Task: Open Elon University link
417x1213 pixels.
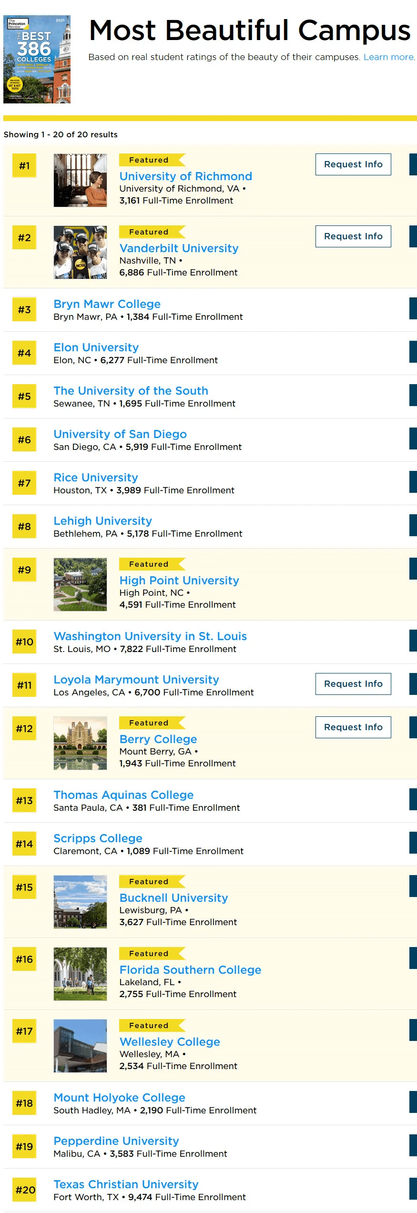Action: pyautogui.click(x=96, y=347)
